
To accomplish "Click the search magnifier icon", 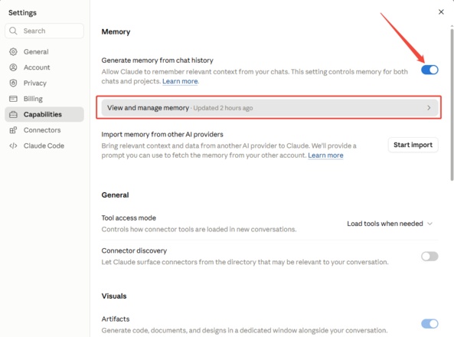I will click(x=13, y=31).
